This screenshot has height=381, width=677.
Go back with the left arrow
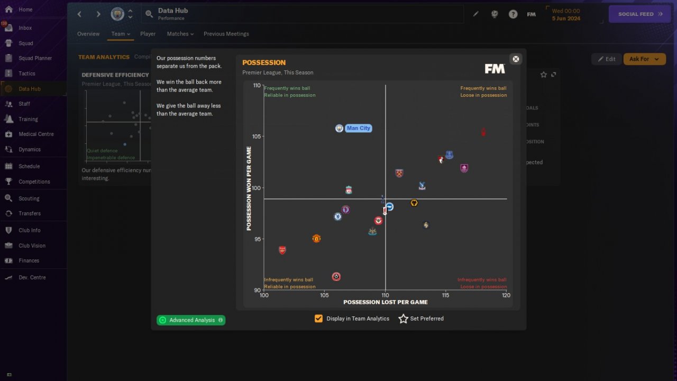(x=80, y=14)
